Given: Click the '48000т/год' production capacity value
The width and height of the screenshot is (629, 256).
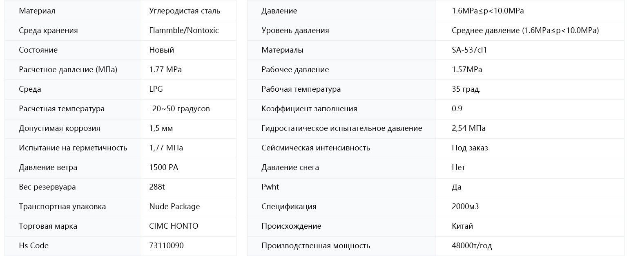Looking at the screenshot, I should coord(472,246).
